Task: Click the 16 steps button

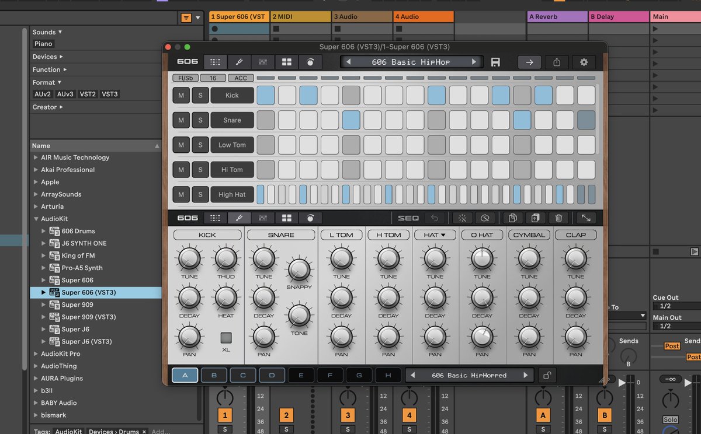Action: (x=213, y=78)
